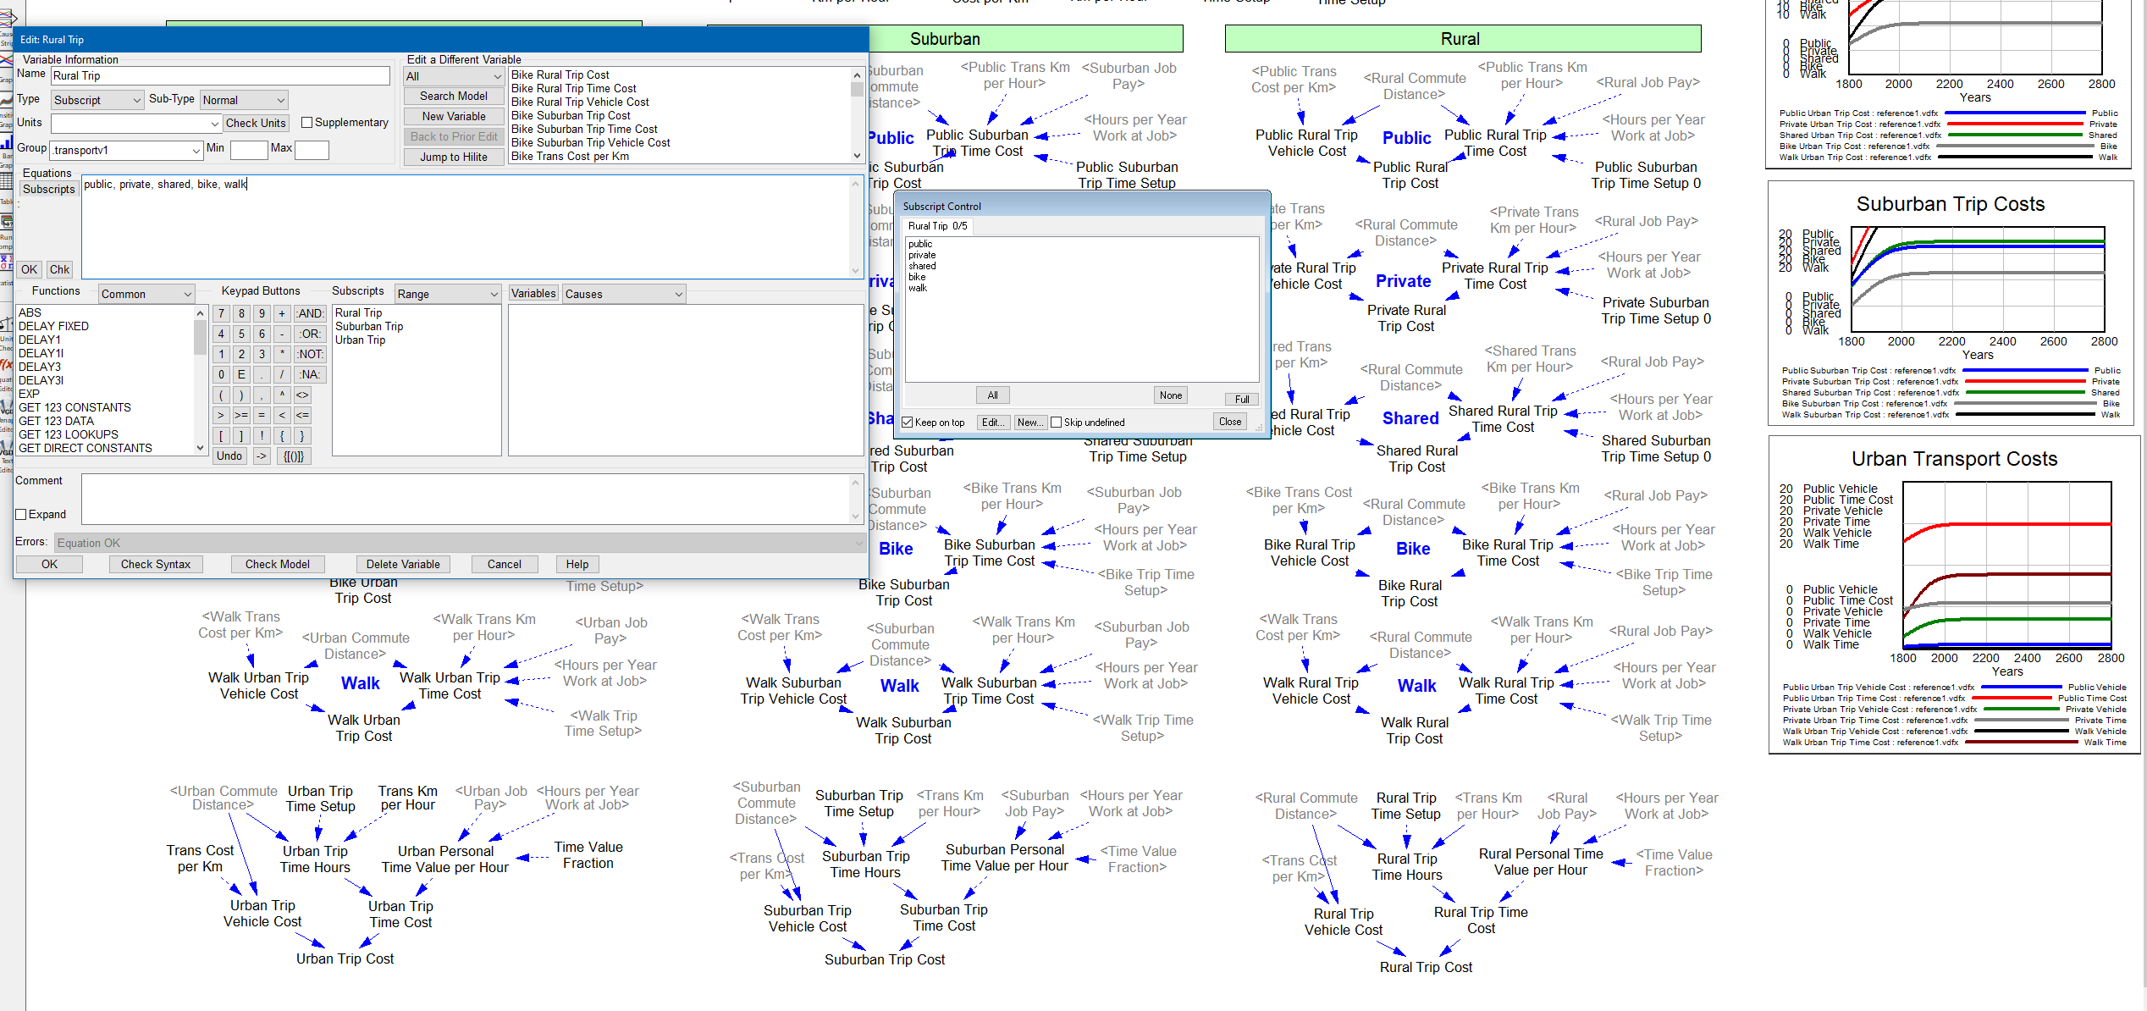Insert digit 7 from the keypad

[221, 314]
